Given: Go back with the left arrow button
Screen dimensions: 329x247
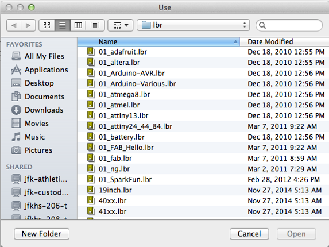Looking at the screenshot, I should point(14,25).
